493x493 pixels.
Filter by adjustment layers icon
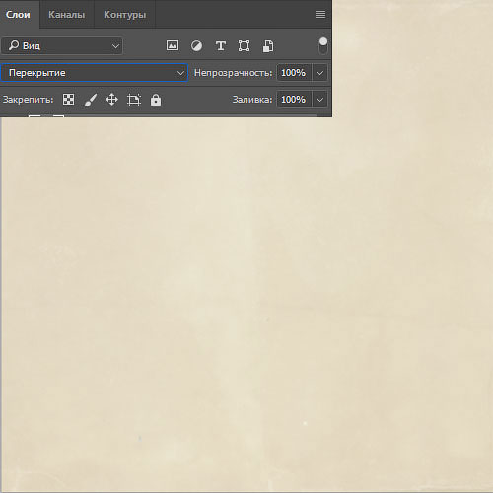click(x=196, y=46)
